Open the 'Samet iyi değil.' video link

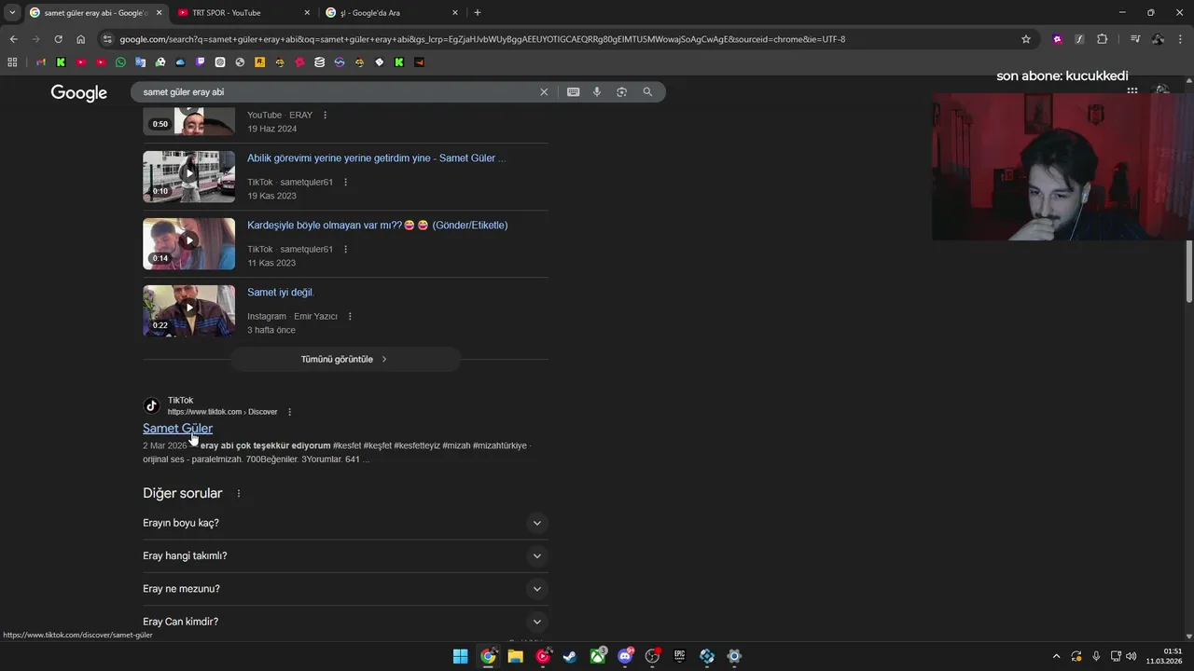pyautogui.click(x=281, y=293)
